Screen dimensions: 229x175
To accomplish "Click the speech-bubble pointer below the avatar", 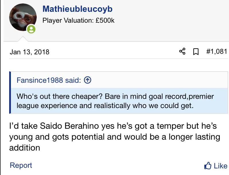I will pyautogui.click(x=22, y=39).
